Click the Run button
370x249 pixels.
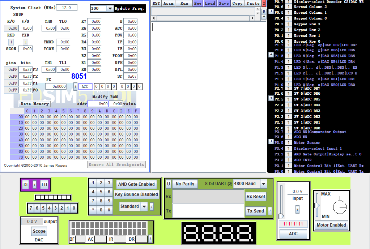click(x=184, y=3)
